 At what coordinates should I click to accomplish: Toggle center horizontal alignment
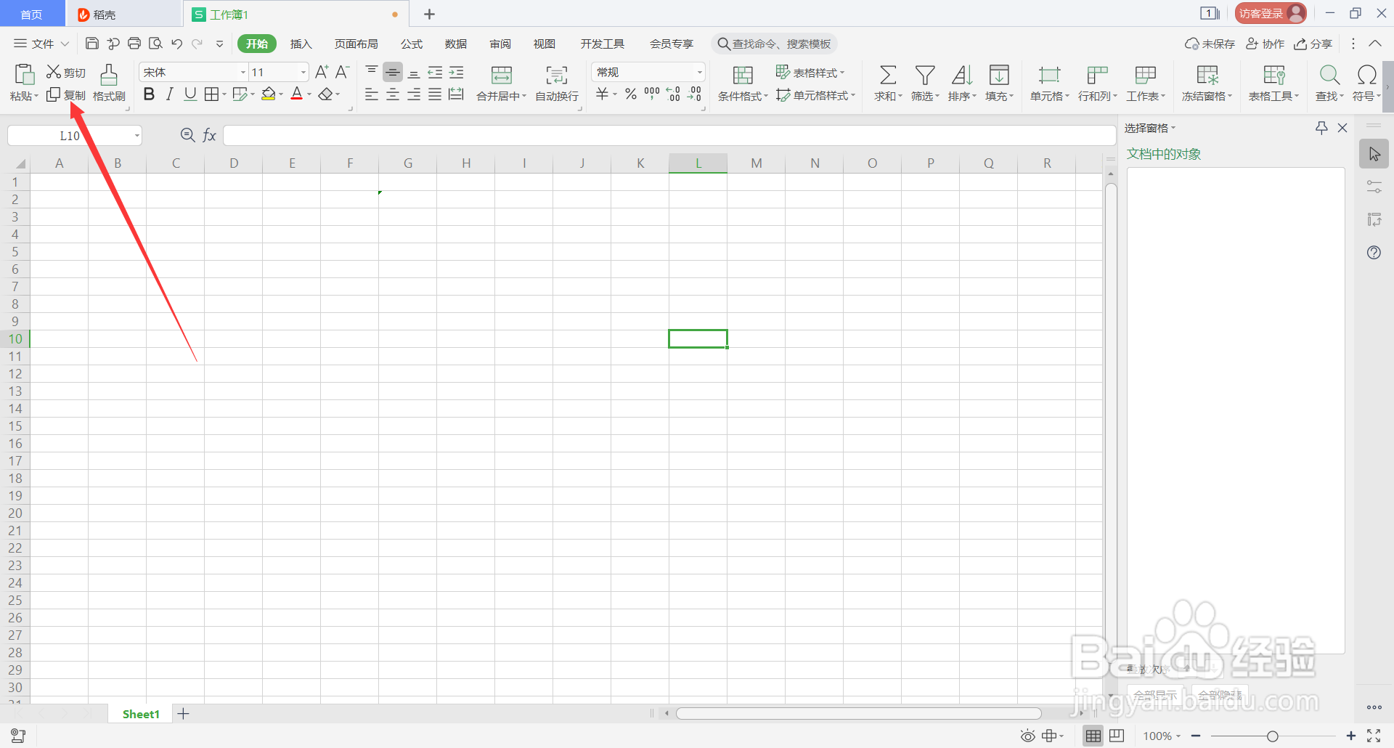(393, 94)
